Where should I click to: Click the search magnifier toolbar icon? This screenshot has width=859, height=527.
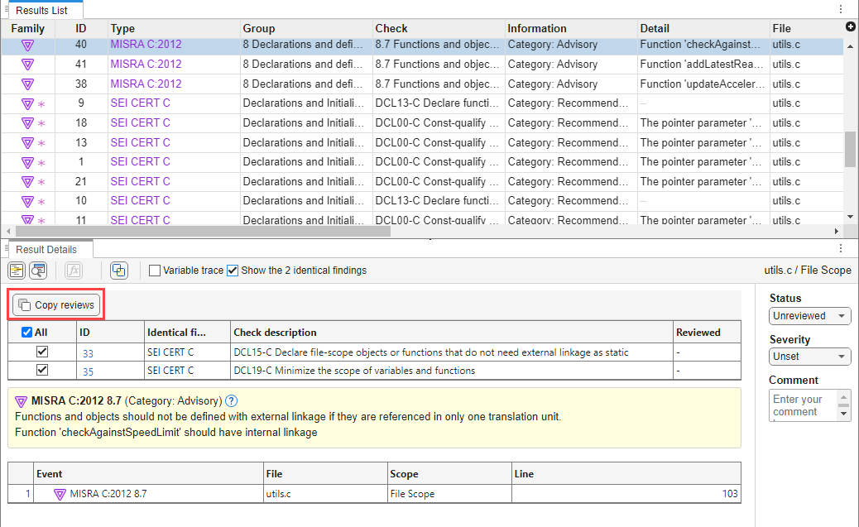point(36,271)
